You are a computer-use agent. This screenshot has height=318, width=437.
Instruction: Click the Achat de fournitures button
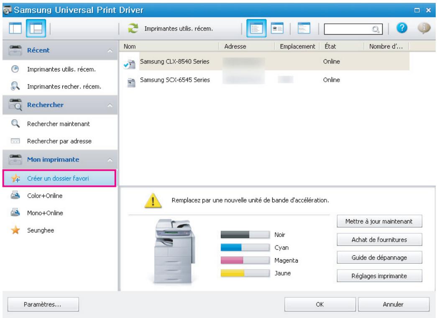[379, 240]
